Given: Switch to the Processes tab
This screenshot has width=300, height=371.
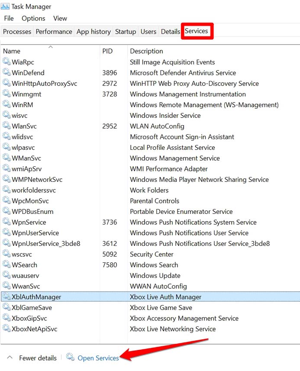Looking at the screenshot, I should click(17, 32).
